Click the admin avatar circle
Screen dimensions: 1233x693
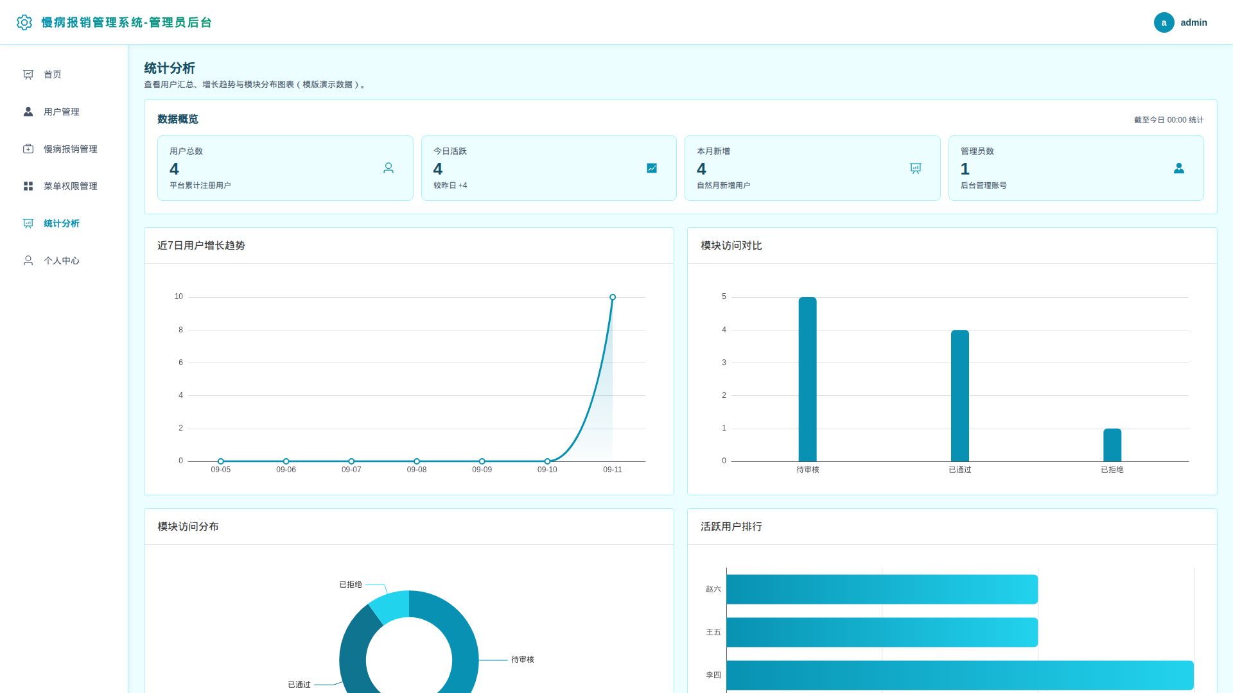(1164, 22)
